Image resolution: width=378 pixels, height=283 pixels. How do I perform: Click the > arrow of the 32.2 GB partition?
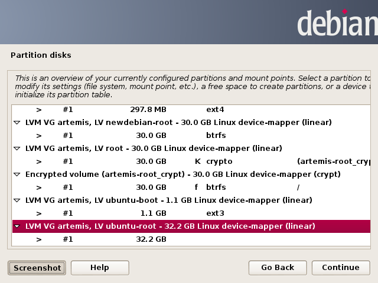(x=39, y=240)
